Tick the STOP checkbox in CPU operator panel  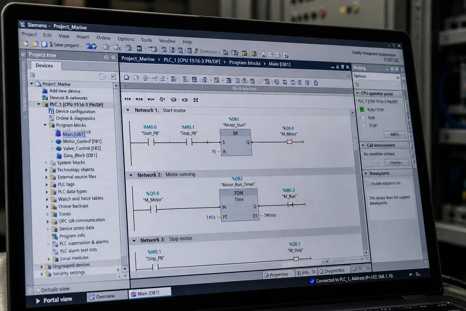click(363, 125)
